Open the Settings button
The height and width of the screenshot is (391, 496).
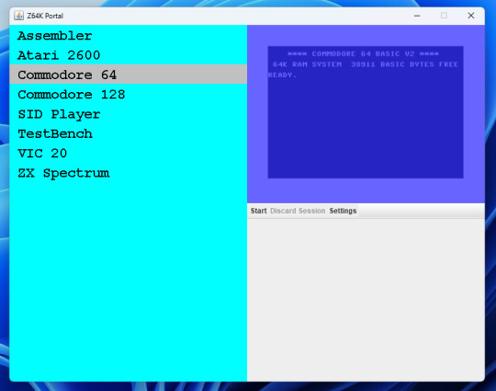[x=343, y=211]
